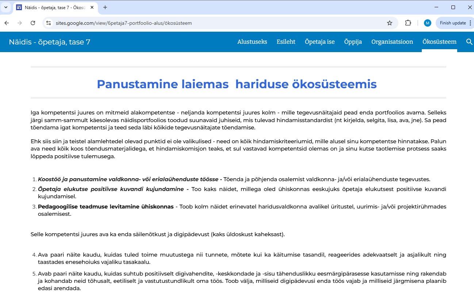Switch to the Õpetaja ise page
474x308 pixels.
(x=320, y=42)
